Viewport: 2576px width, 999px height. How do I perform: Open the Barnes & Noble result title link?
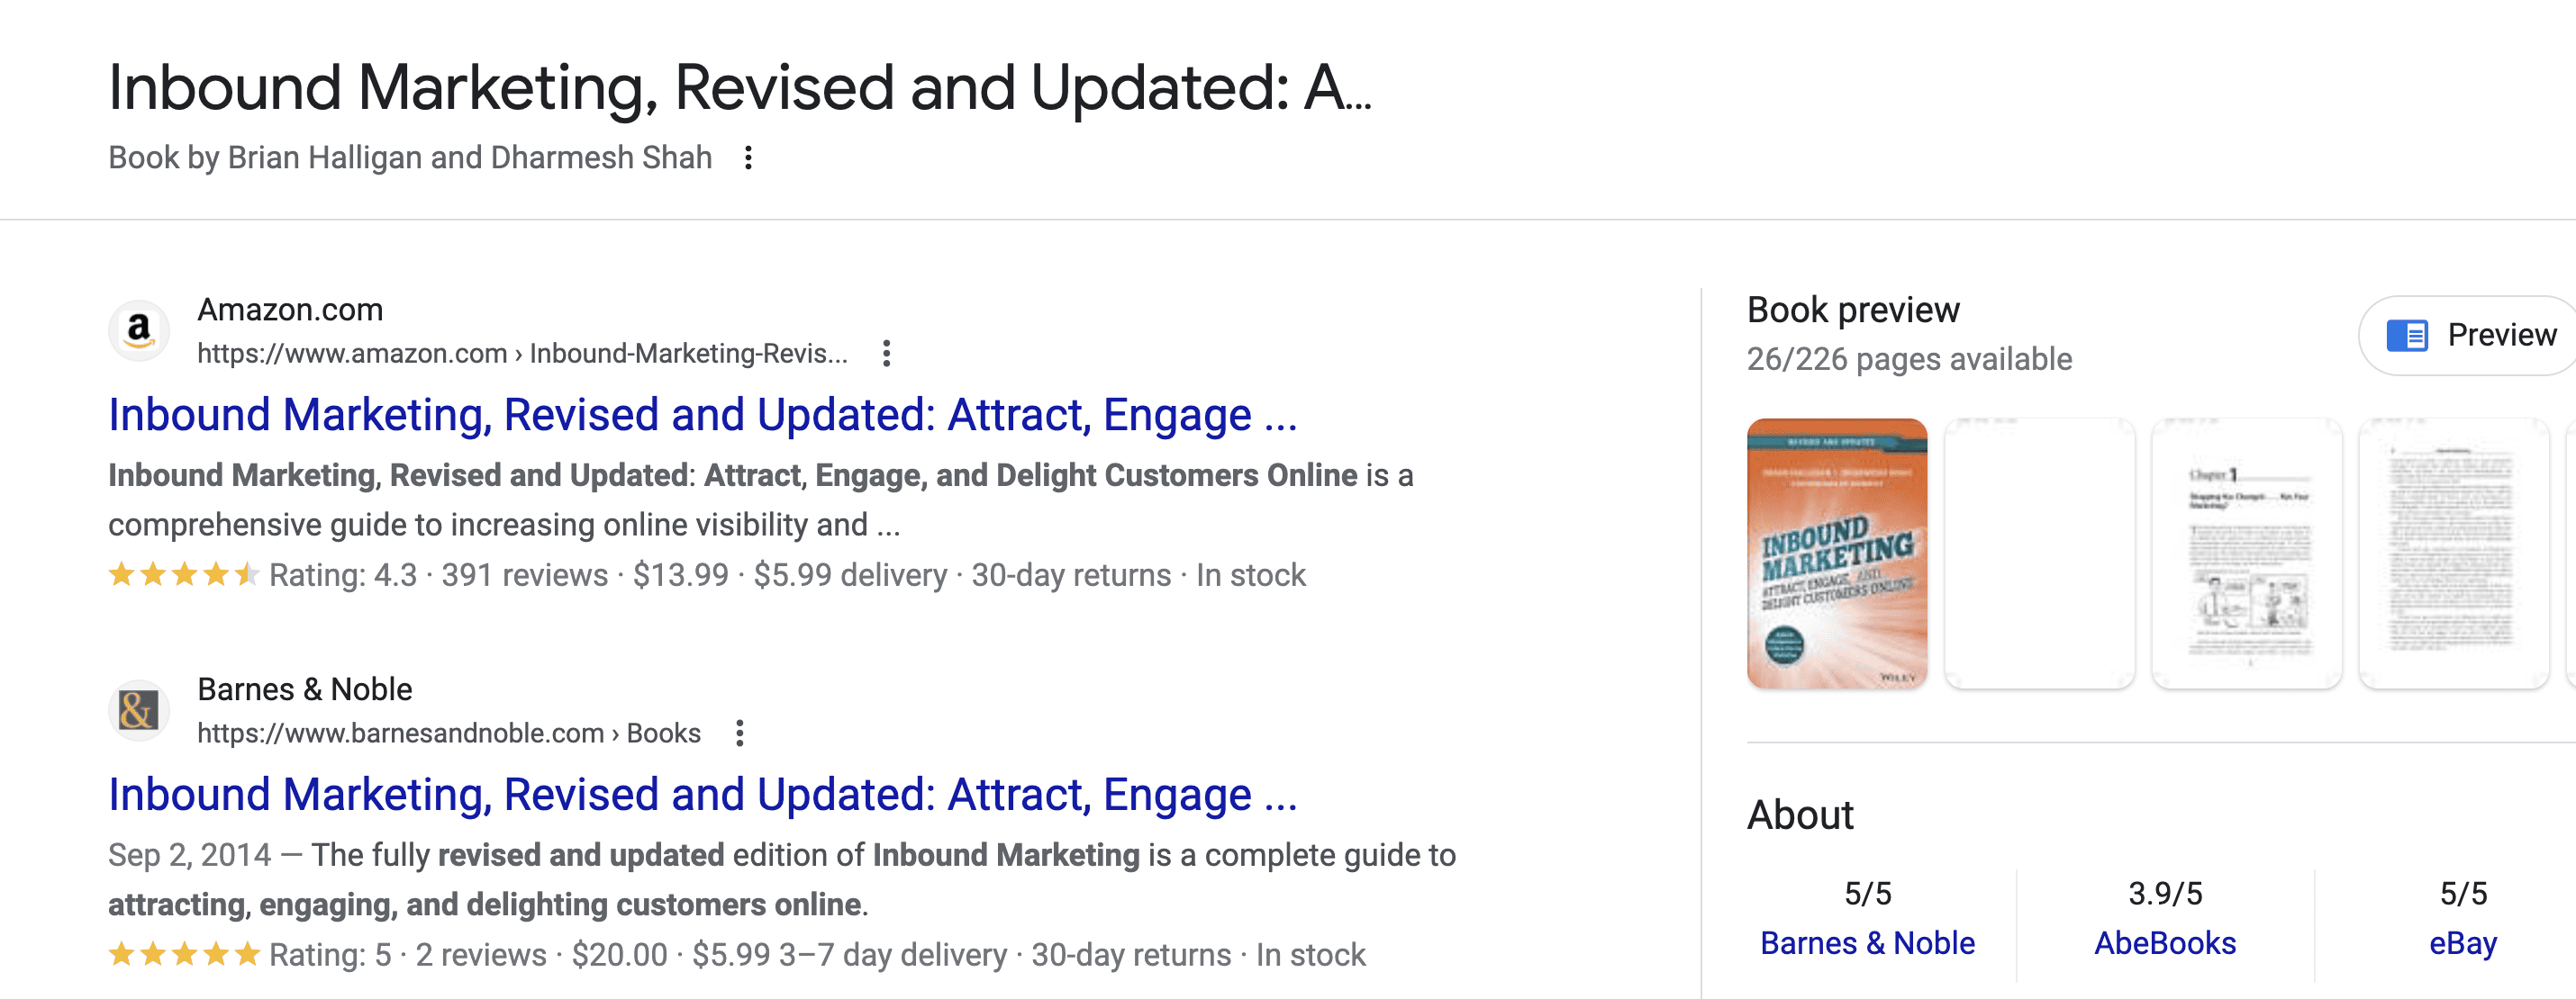pyautogui.click(x=700, y=793)
